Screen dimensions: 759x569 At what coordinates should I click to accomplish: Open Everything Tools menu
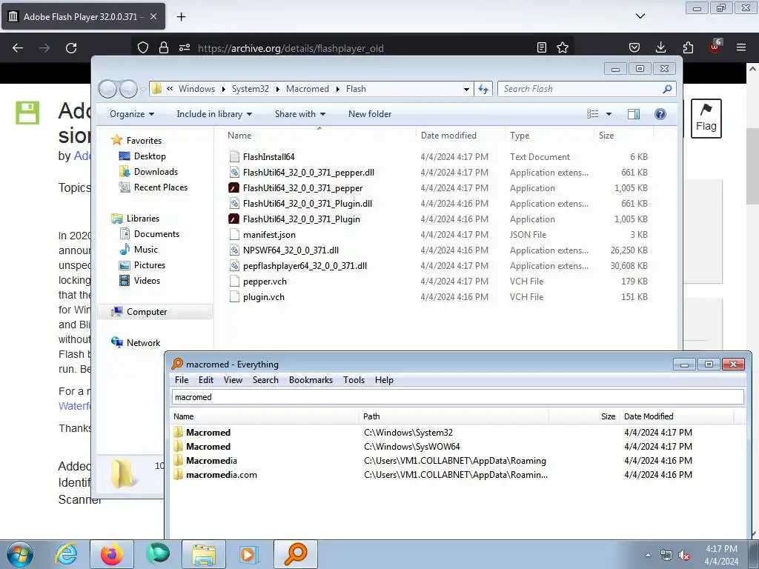coord(354,380)
